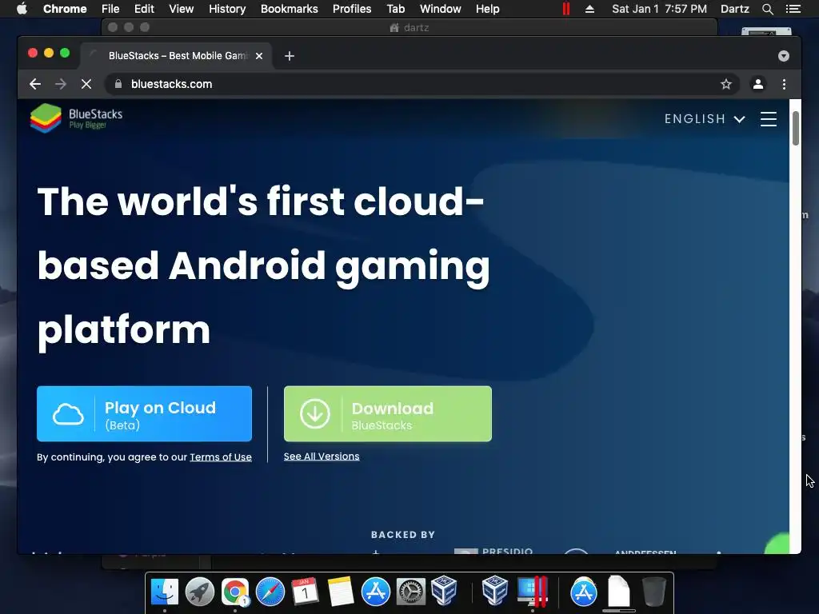Screen dimensions: 819x614
Task: Open Notes from the dock
Action: 341,592
